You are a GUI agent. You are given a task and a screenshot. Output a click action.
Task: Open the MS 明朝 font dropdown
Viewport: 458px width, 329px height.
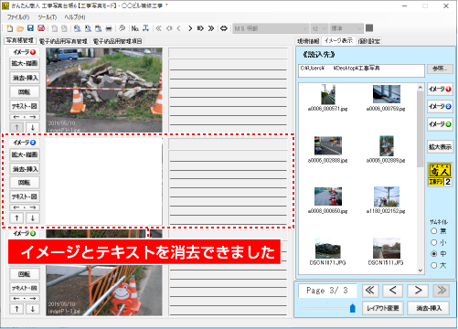click(271, 28)
